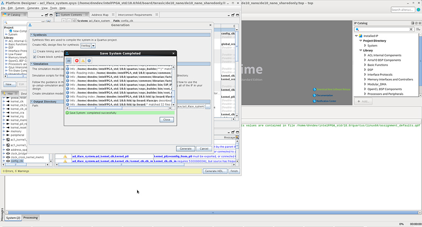Switch to the Interconnect Requirements tab
This screenshot has height=227, width=422.
(x=135, y=15)
